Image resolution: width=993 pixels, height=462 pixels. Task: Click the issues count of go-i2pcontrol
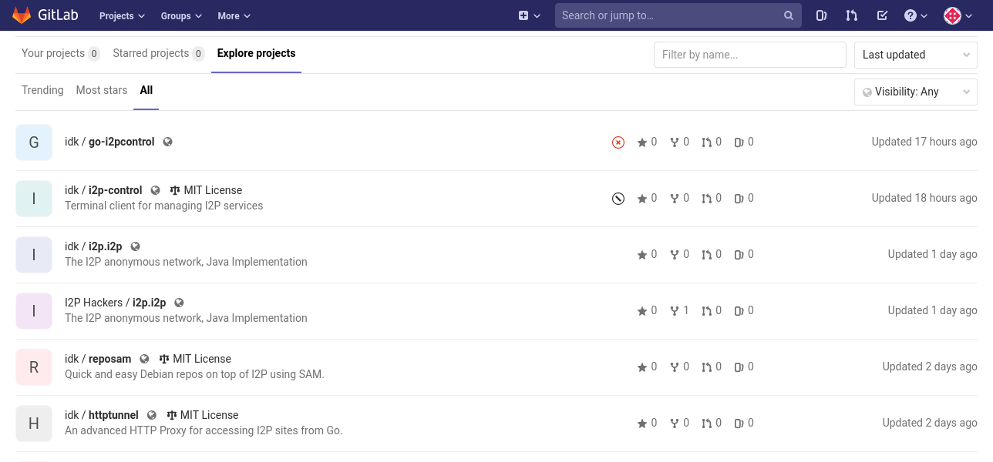tap(744, 142)
